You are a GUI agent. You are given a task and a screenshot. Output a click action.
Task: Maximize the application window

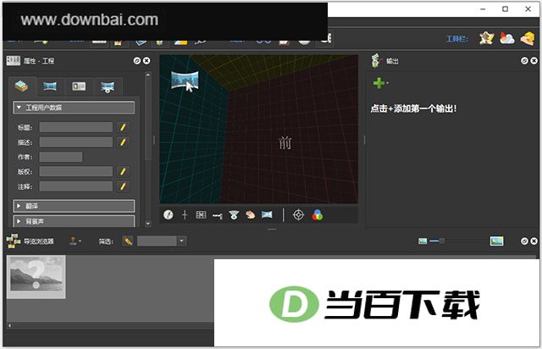click(505, 9)
